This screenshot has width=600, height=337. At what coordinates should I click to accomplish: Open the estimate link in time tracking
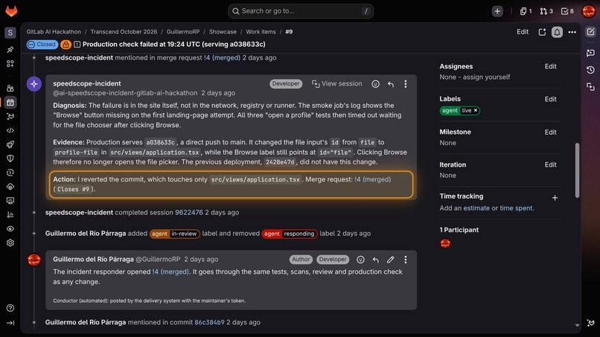[476, 208]
